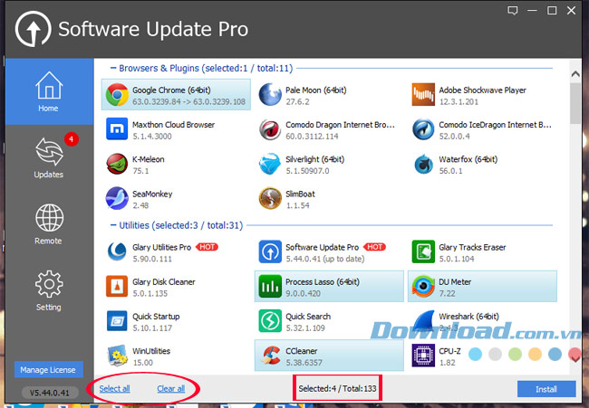The height and width of the screenshot is (408, 589).
Task: Click the Process Lasso version 9.0.0.420
Action: (303, 294)
